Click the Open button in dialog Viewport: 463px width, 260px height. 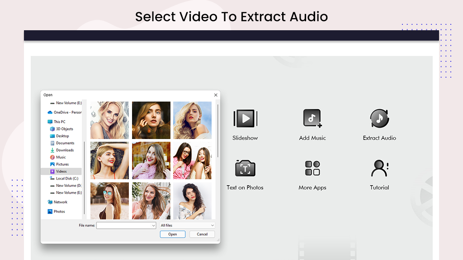click(x=173, y=234)
